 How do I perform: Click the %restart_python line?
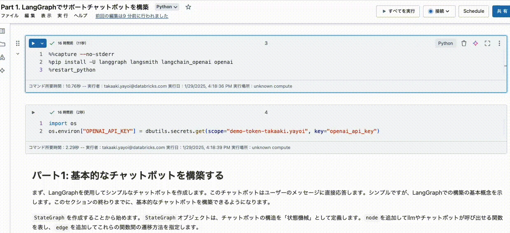pos(72,70)
